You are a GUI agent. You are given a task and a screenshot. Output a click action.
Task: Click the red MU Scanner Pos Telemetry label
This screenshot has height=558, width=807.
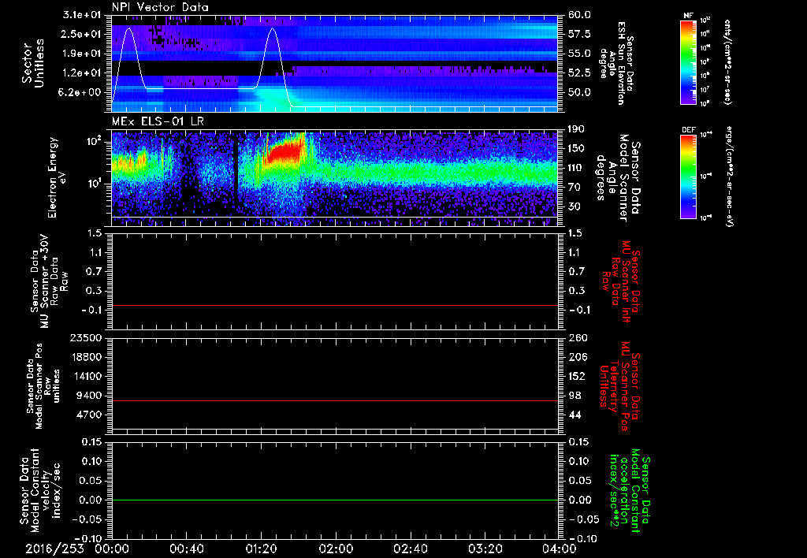[x=619, y=386]
